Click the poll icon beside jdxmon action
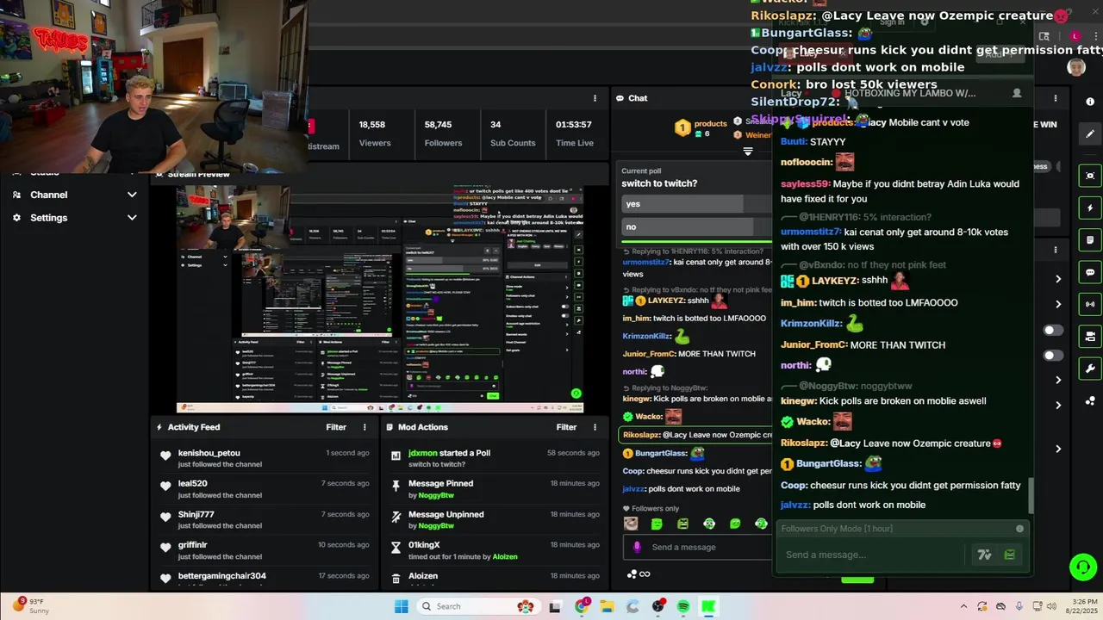The image size is (1103, 620). (x=396, y=456)
